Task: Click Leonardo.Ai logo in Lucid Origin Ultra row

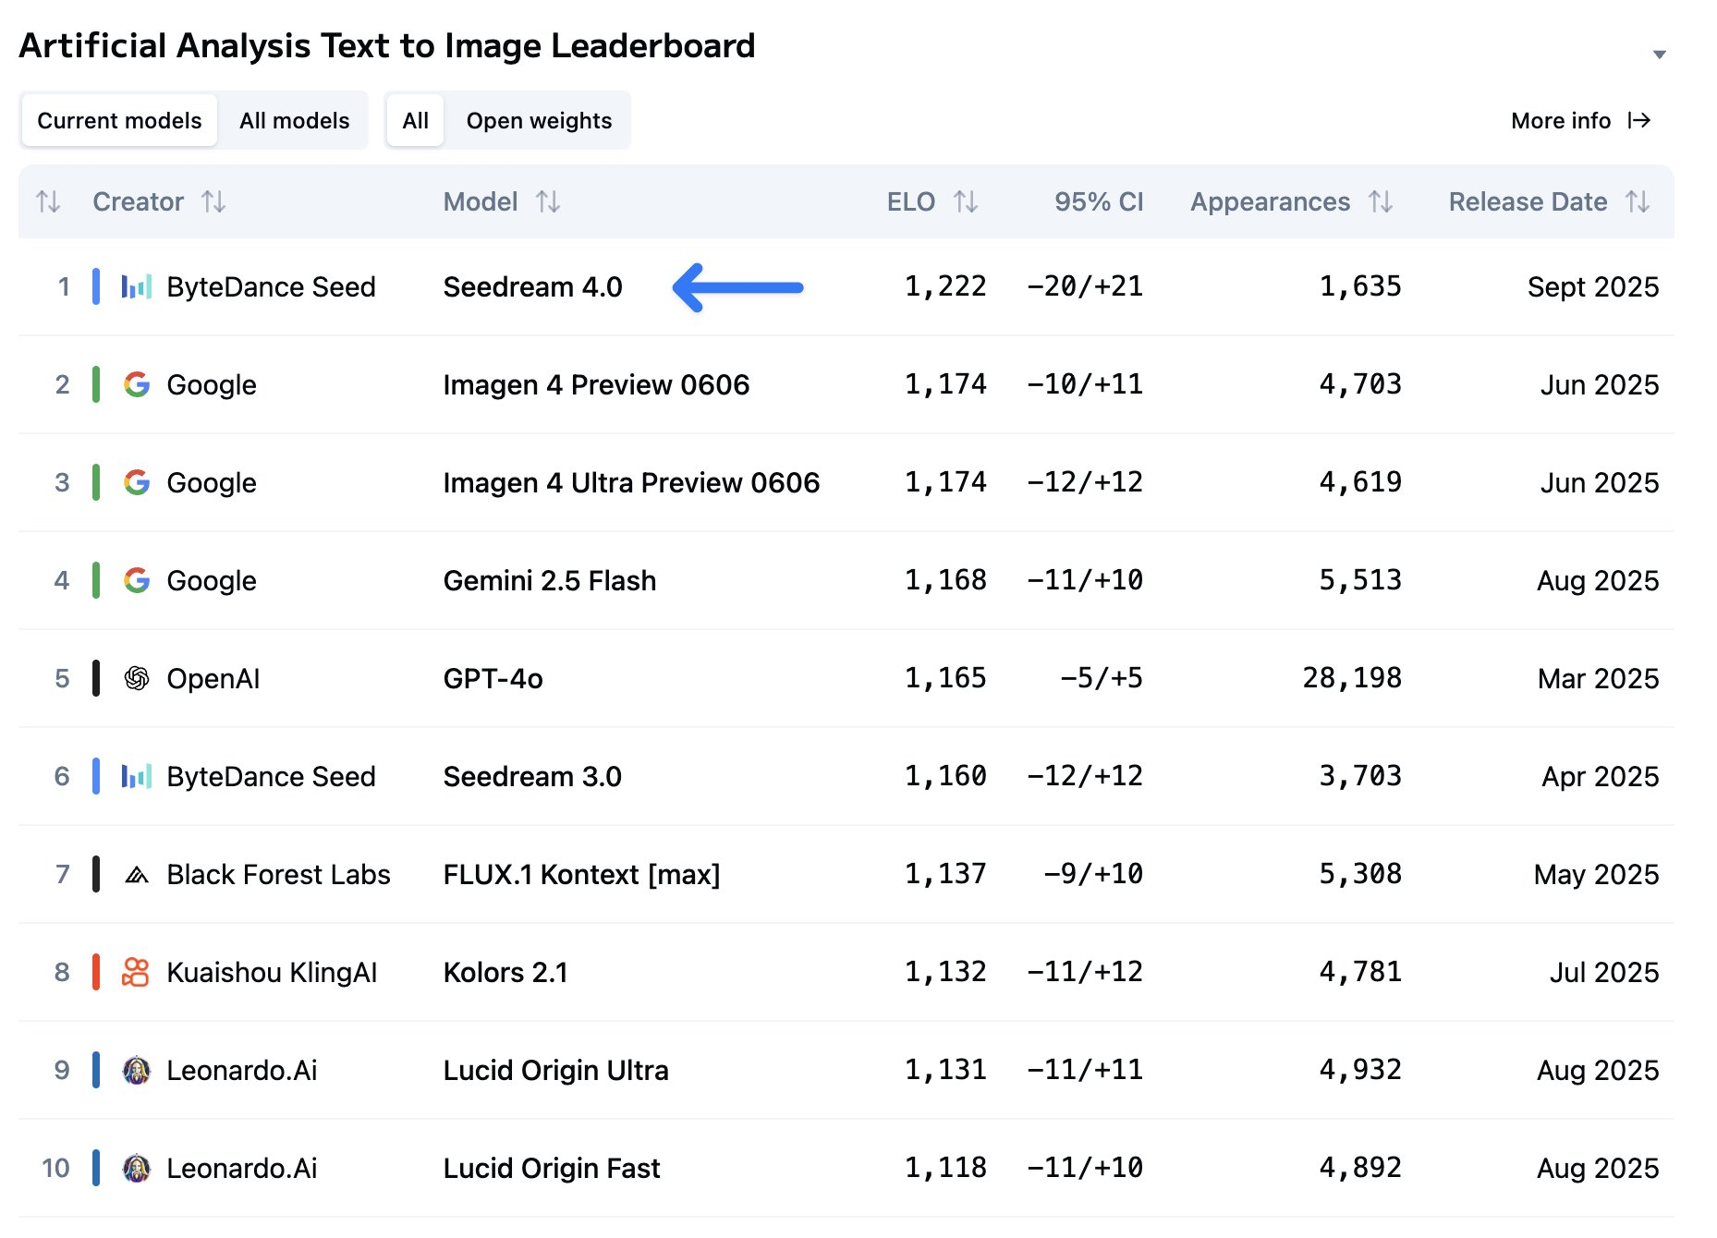Action: (137, 1071)
